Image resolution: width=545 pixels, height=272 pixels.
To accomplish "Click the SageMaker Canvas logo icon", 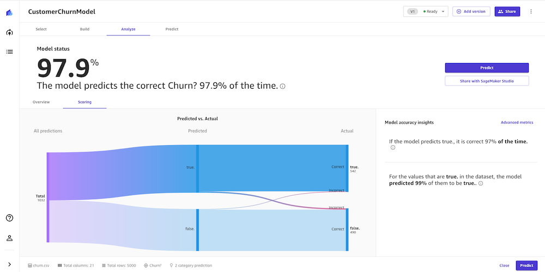I will 9,12.
